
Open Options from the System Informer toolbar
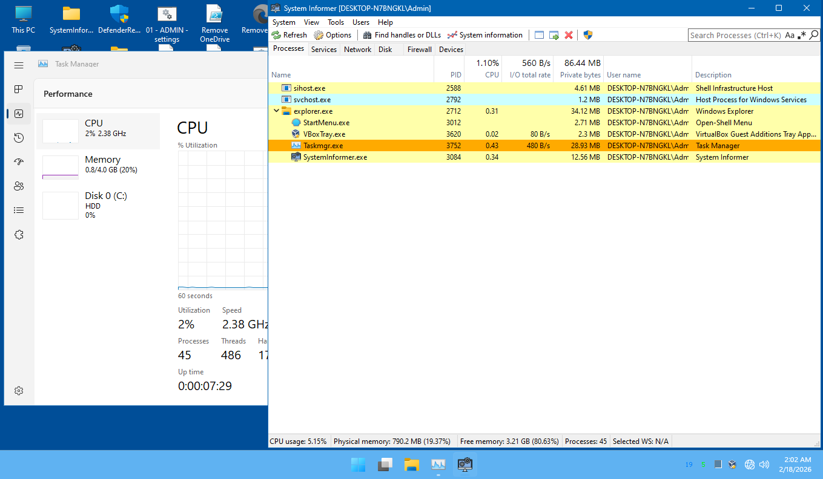click(x=332, y=35)
